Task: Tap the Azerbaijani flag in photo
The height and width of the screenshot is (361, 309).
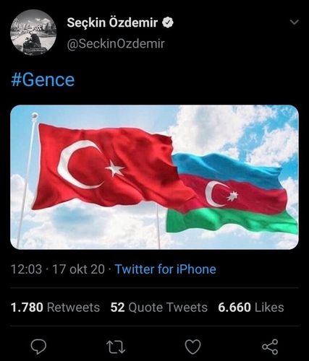Action: click(x=232, y=193)
